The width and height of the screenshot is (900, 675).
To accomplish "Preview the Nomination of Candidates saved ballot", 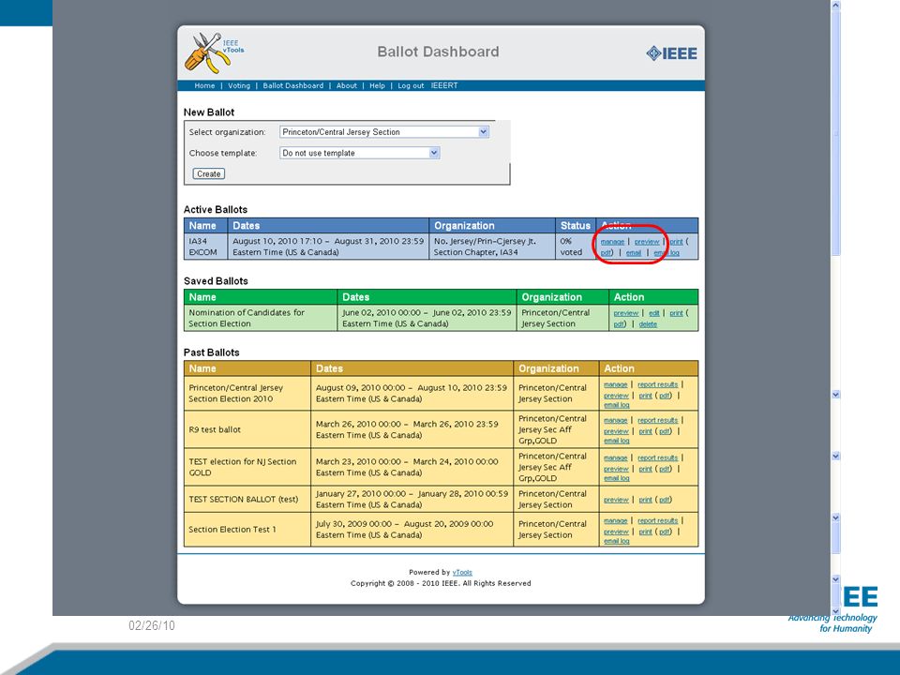I will [x=625, y=313].
